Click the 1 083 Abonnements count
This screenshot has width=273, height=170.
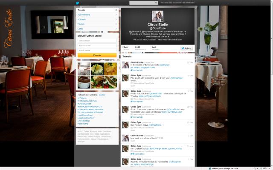[x=140, y=48]
